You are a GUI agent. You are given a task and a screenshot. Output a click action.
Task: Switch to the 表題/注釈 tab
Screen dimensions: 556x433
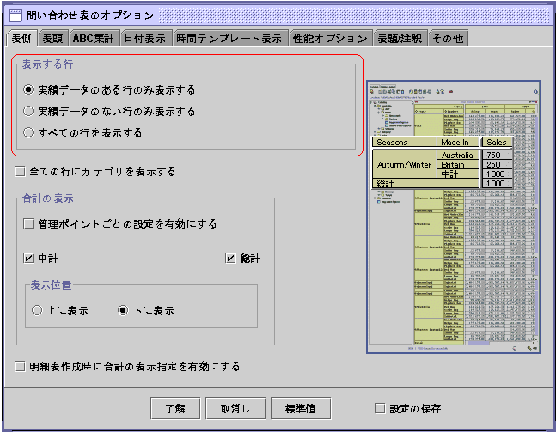pyautogui.click(x=399, y=38)
